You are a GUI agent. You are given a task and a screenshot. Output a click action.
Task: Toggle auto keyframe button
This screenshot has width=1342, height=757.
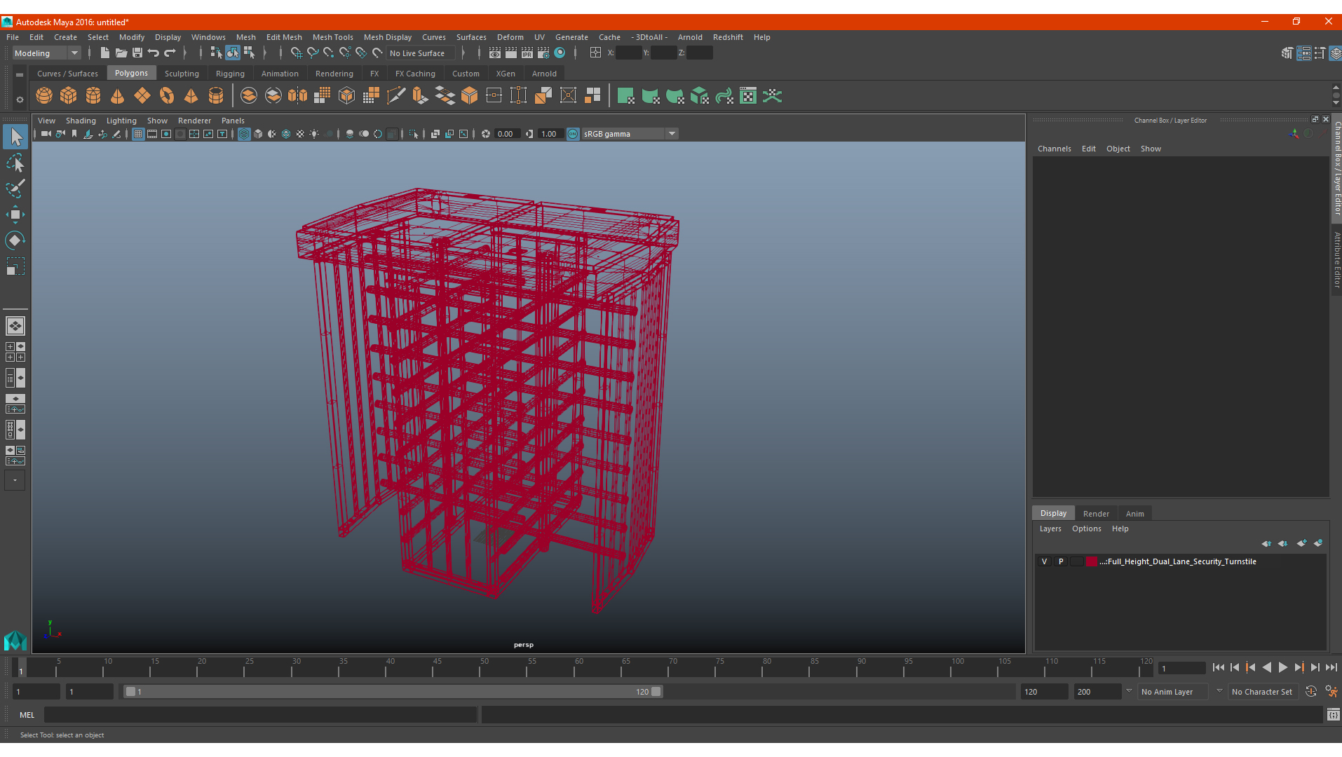(1311, 692)
